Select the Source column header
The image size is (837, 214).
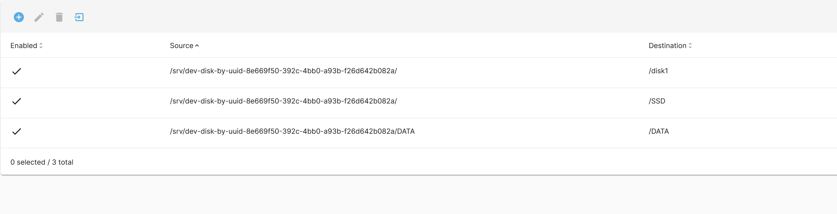tap(182, 45)
